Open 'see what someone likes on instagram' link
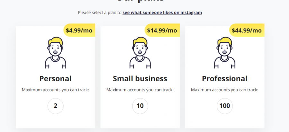This screenshot has height=132, width=289. pos(162,13)
